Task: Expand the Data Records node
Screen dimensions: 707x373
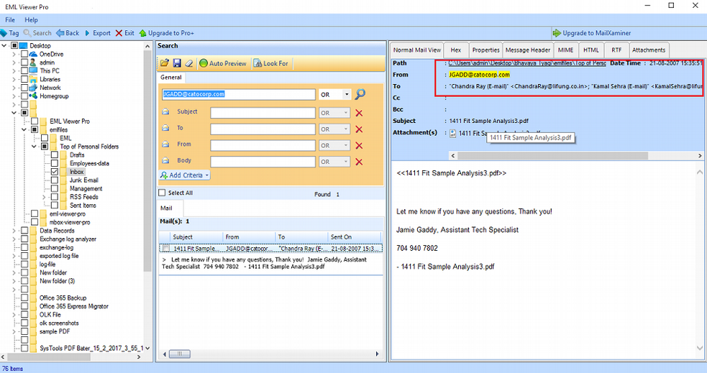Action: (x=14, y=231)
